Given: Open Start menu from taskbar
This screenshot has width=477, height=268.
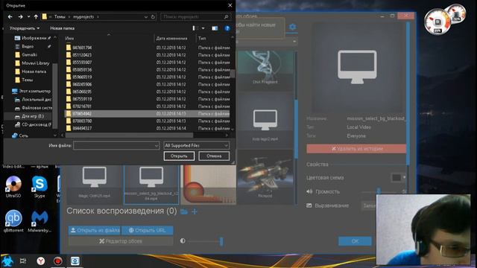Looking at the screenshot, I should point(7,261).
